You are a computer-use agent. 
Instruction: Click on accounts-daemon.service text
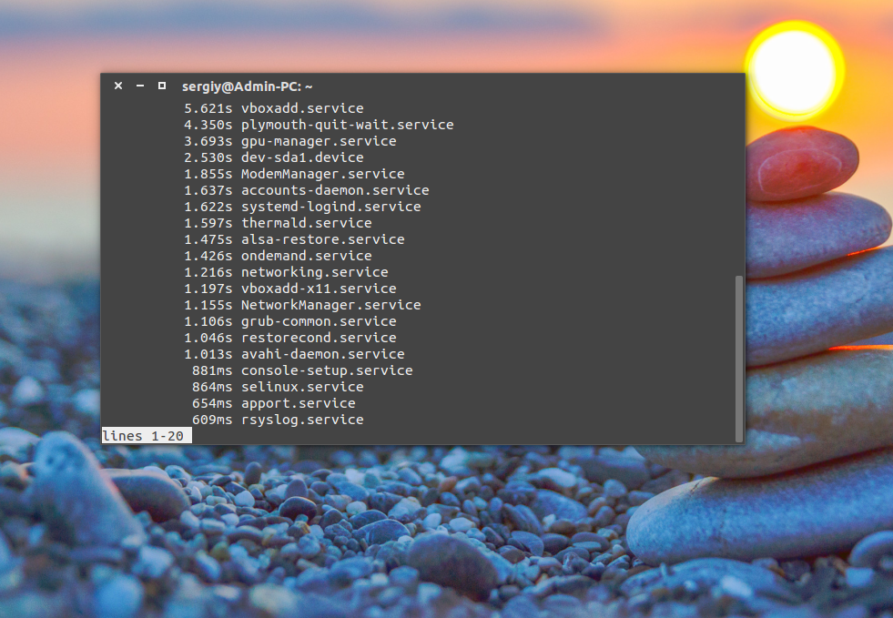pyautogui.click(x=334, y=190)
